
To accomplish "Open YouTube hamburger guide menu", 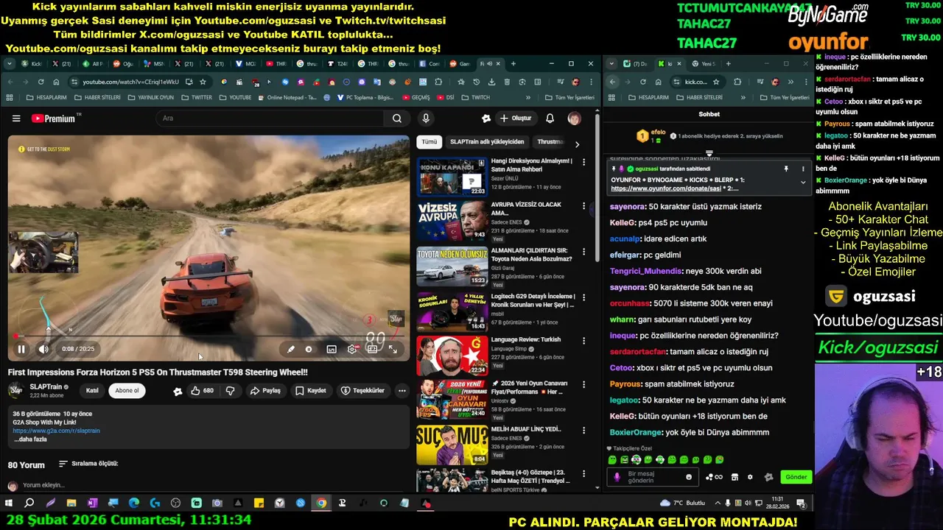I will tap(16, 119).
